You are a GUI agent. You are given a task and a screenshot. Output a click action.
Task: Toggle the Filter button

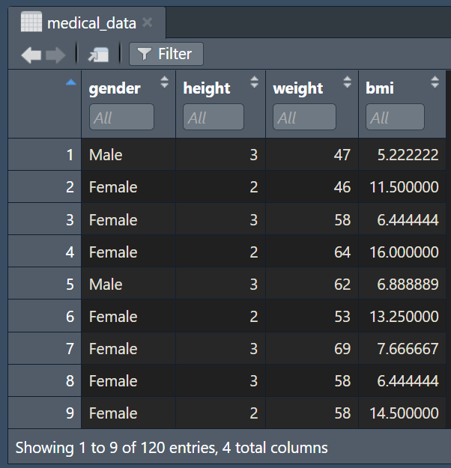pyautogui.click(x=166, y=54)
